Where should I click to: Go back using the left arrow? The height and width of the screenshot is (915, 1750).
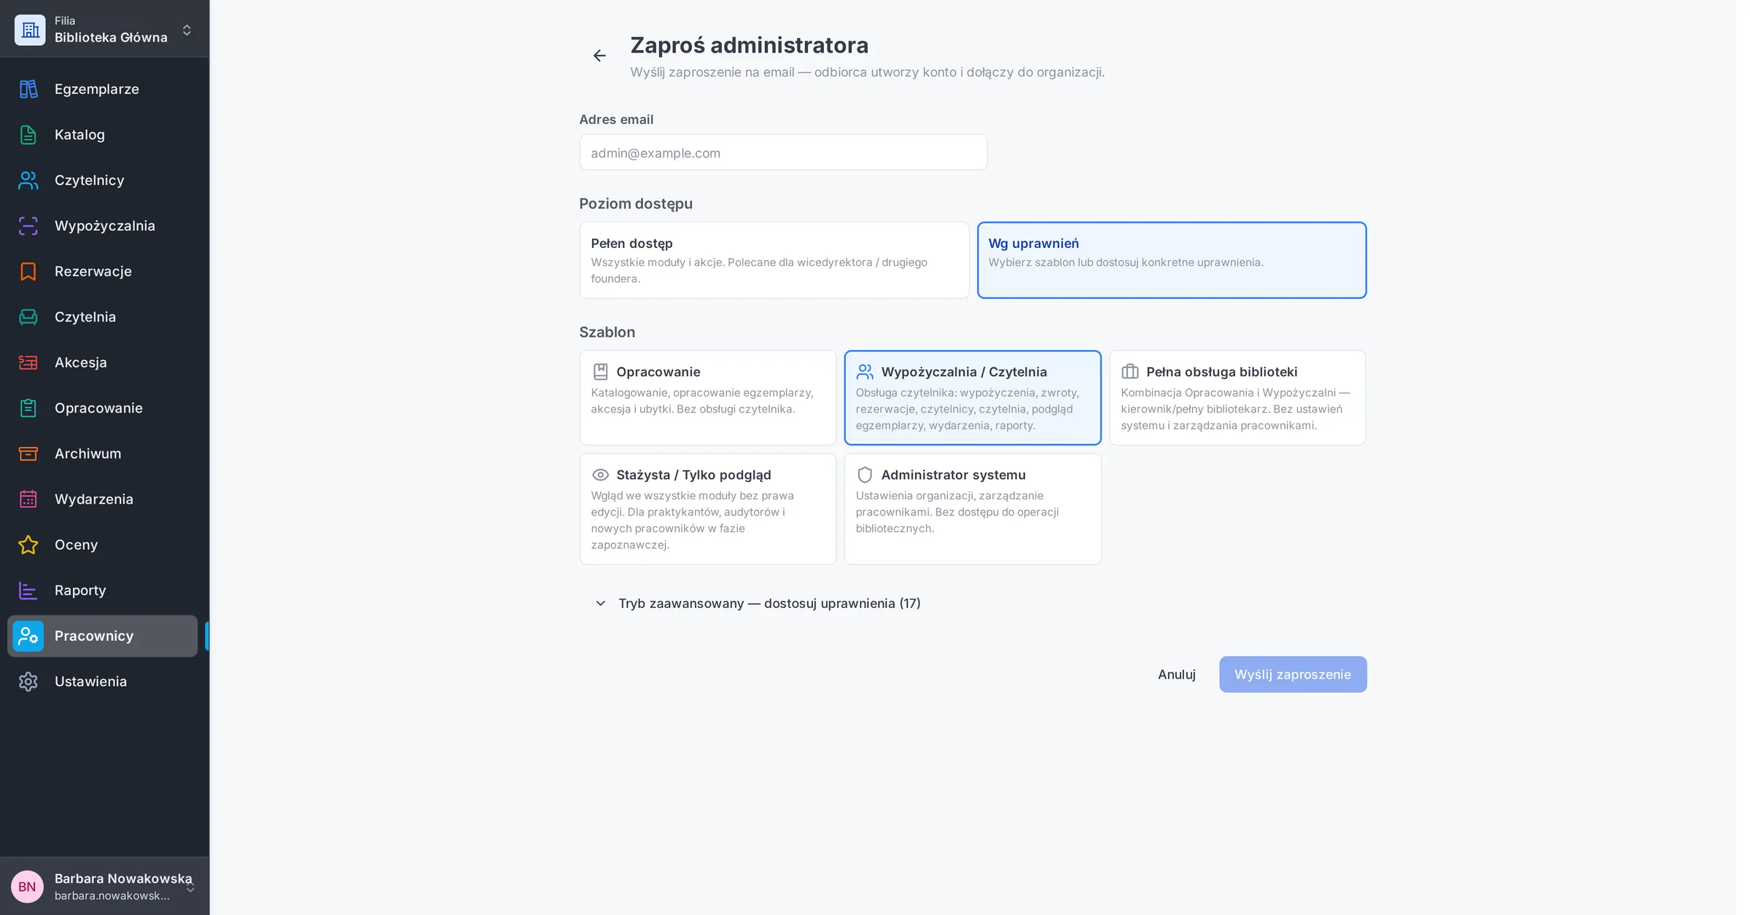(x=599, y=55)
